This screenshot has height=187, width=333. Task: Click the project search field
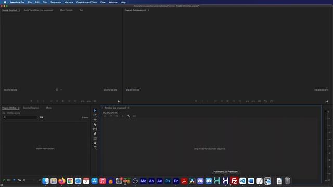click(x=20, y=117)
